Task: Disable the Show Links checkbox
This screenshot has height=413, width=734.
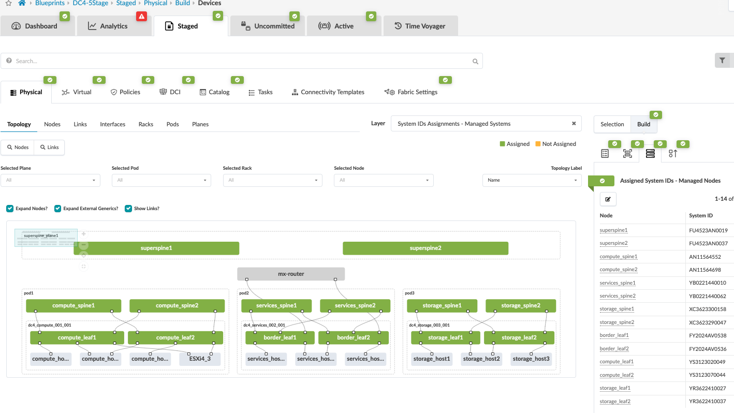Action: tap(128, 209)
